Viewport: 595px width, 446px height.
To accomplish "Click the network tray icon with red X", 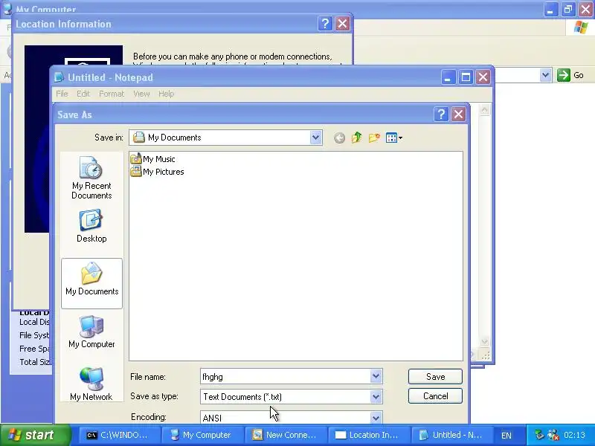I will [553, 435].
